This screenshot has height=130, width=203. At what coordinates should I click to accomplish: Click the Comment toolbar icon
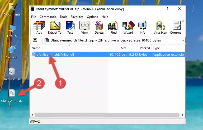click(176, 27)
